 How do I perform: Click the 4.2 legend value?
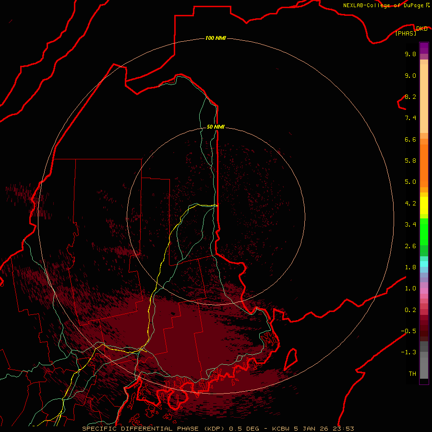point(410,204)
